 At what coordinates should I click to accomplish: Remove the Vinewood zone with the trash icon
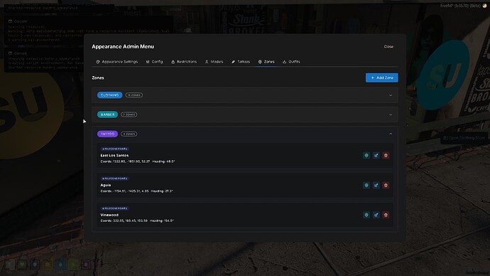click(386, 215)
